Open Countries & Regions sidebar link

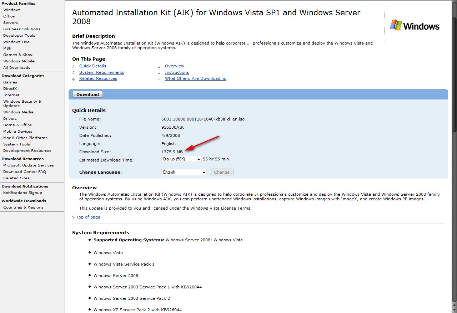point(23,207)
